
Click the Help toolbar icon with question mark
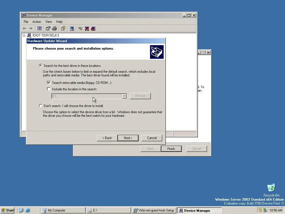coord(63,29)
